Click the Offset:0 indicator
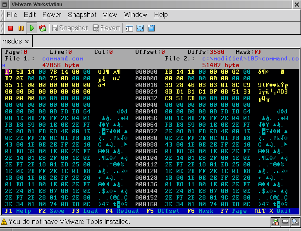This screenshot has width=301, height=231. pos(150,52)
